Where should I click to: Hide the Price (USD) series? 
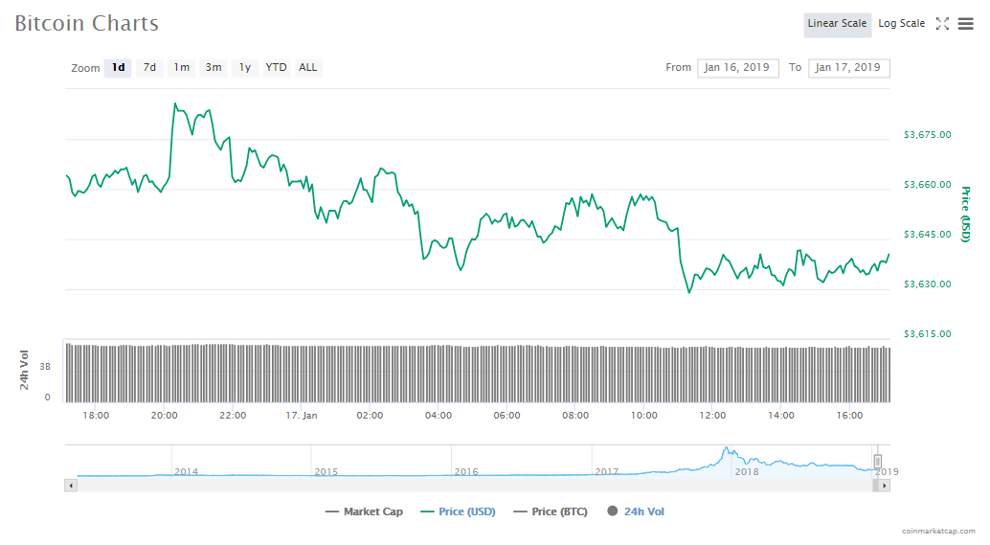coord(458,511)
